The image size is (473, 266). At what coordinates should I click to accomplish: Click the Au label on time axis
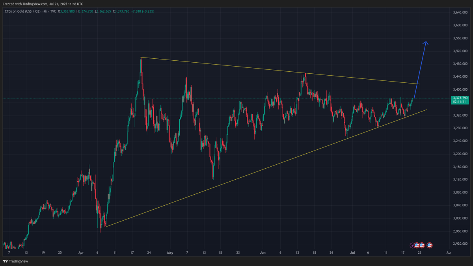click(x=448, y=252)
